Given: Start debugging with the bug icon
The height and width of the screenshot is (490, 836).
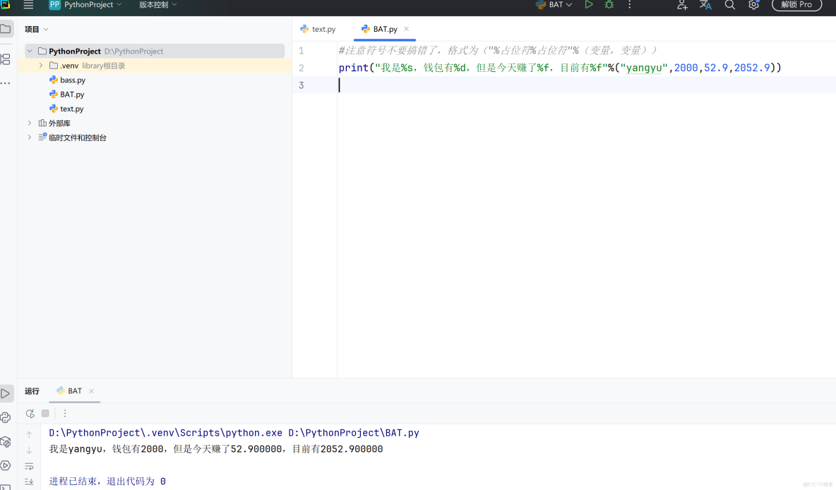Looking at the screenshot, I should click(x=609, y=5).
